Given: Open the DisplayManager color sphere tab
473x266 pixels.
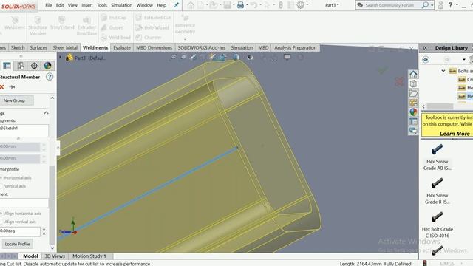Looking at the screenshot, I should tap(47, 66).
